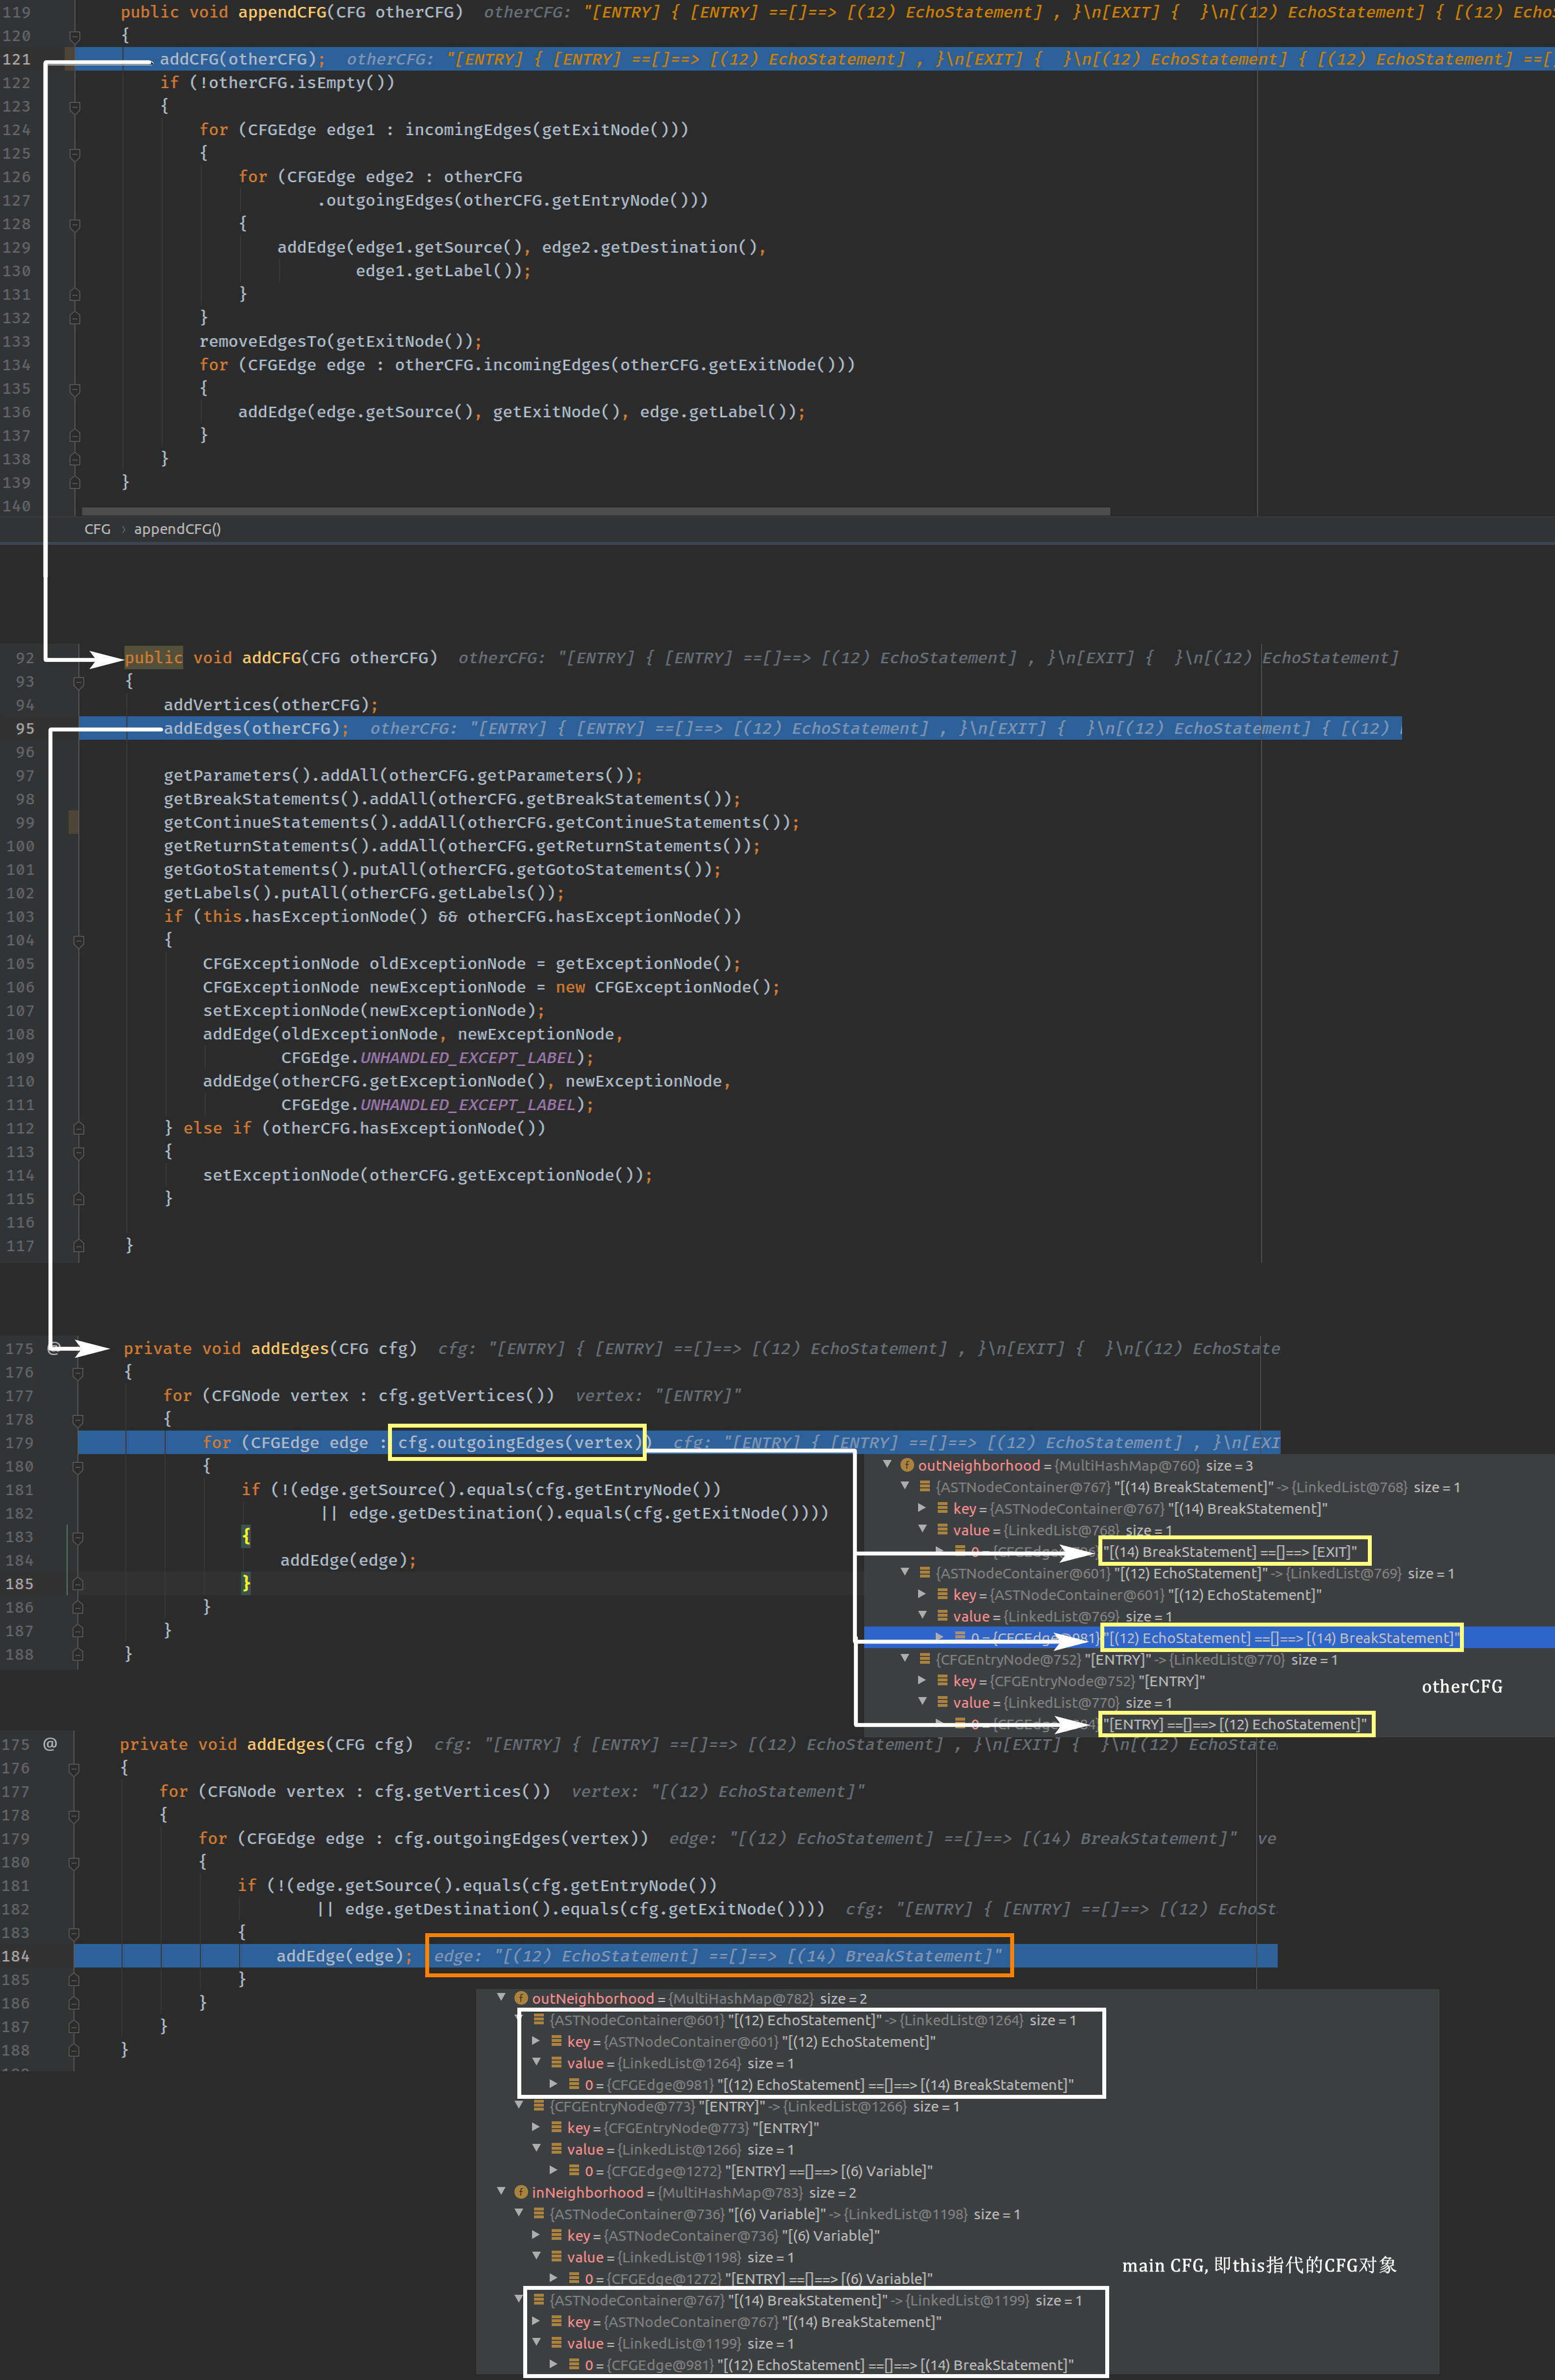Screen dimensions: 1555x2380
Task: Collapse the entry pointing to LinkedList@769
Action: pos(905,1573)
